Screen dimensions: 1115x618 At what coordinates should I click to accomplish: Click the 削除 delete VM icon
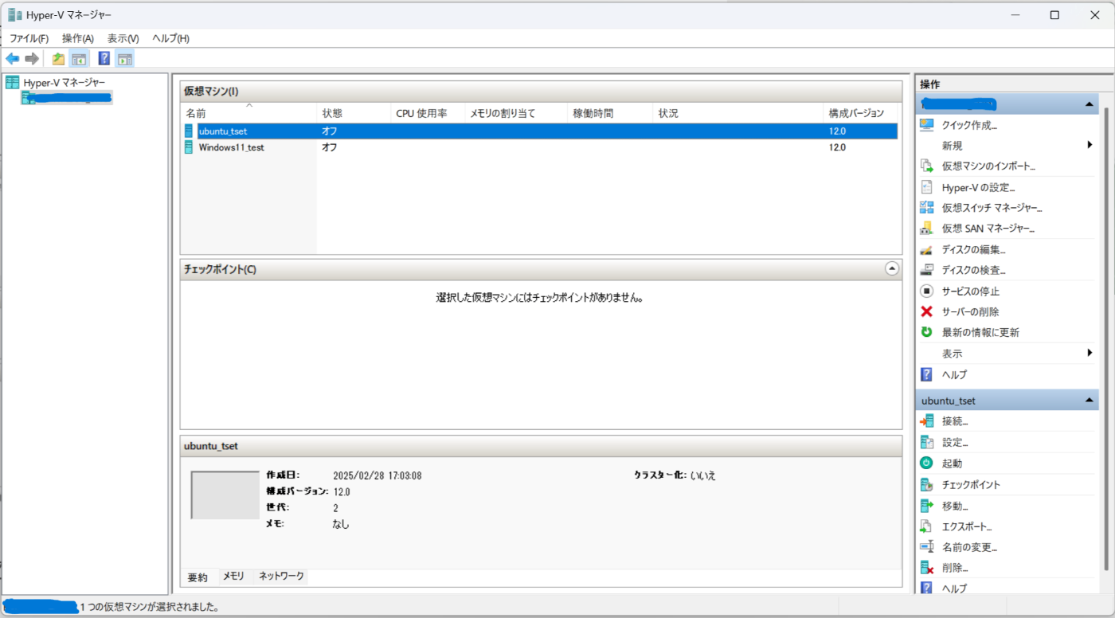click(x=926, y=568)
